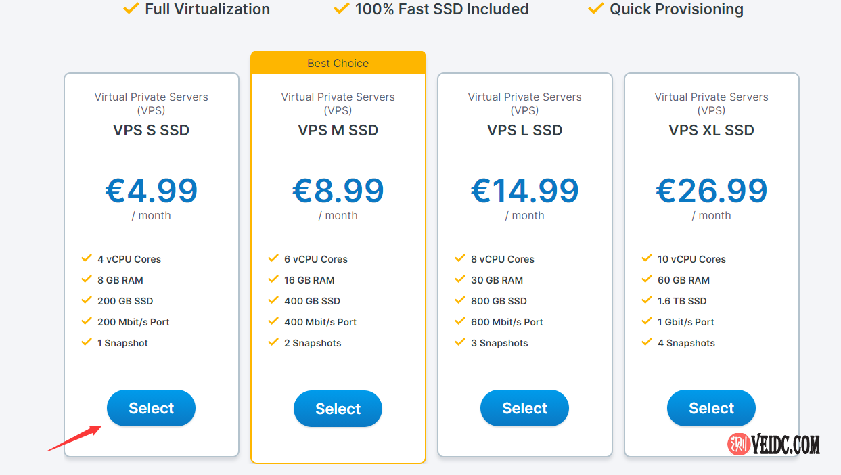The image size is (841, 475).
Task: Click the 200 Mbit/s Port feature text
Action: click(133, 322)
